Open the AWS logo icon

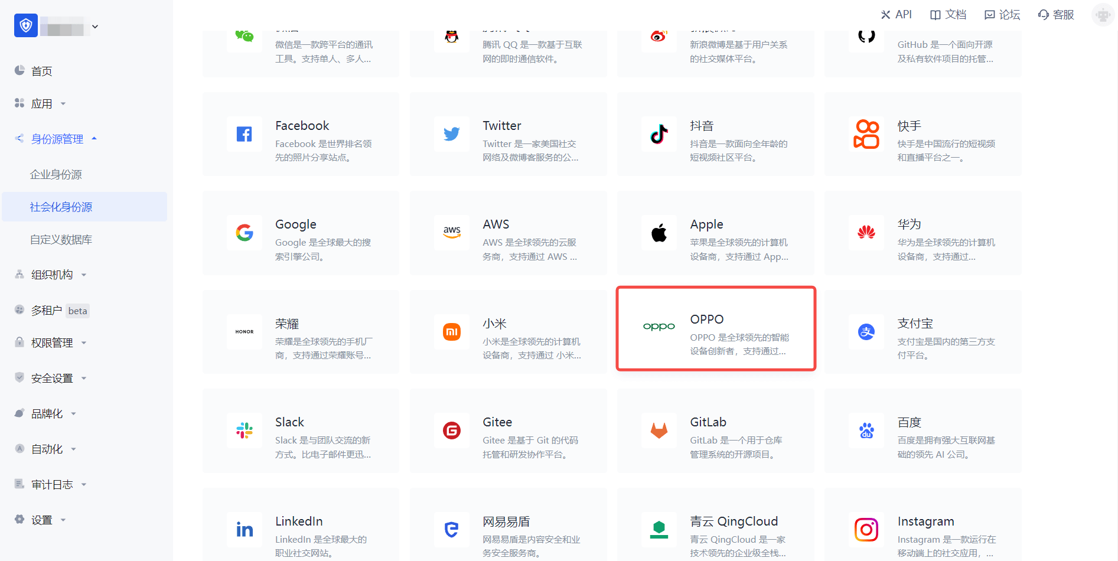tap(452, 233)
